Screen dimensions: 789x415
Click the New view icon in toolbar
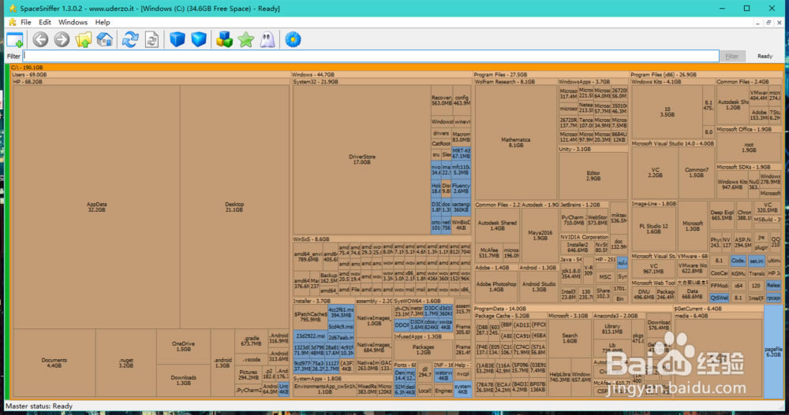coord(15,39)
